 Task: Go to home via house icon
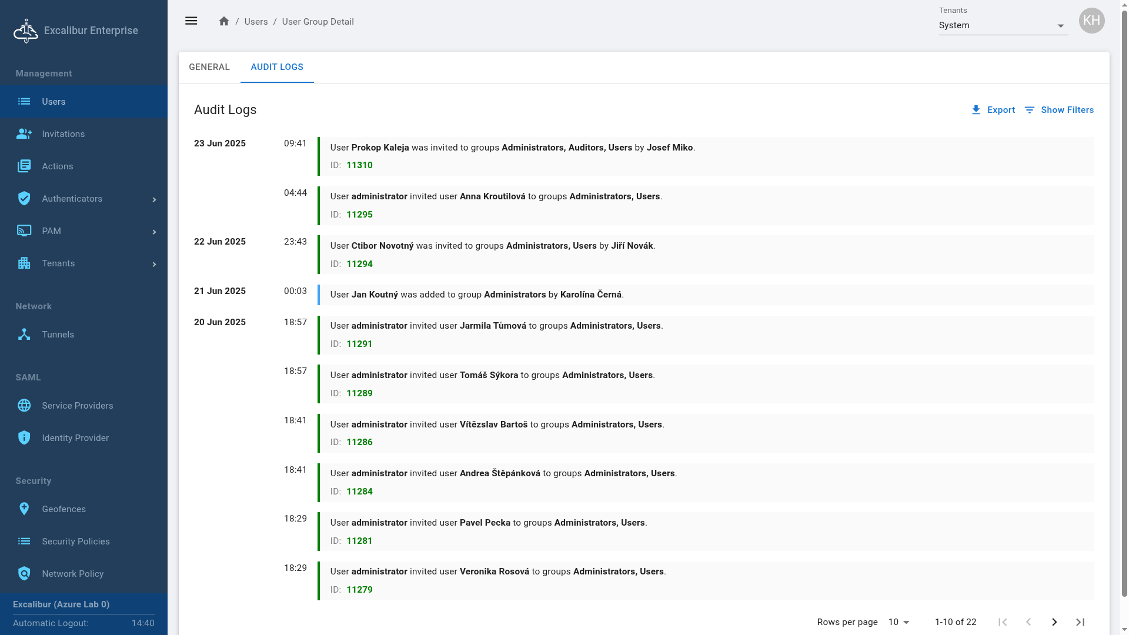click(224, 21)
